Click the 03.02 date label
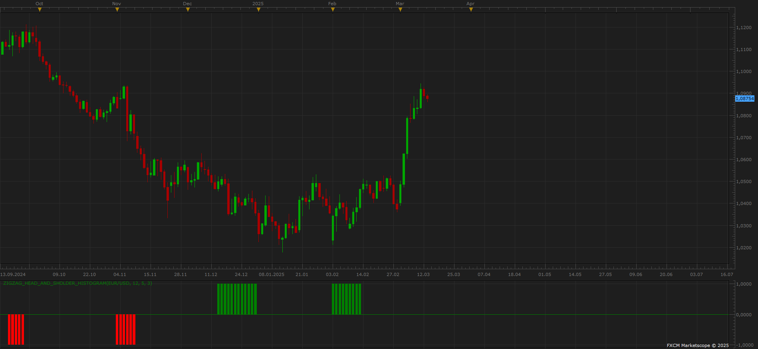The height and width of the screenshot is (349, 758). click(332, 274)
